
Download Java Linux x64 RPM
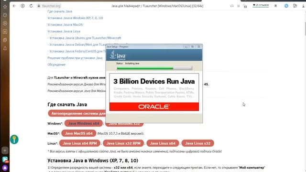tap(80, 143)
